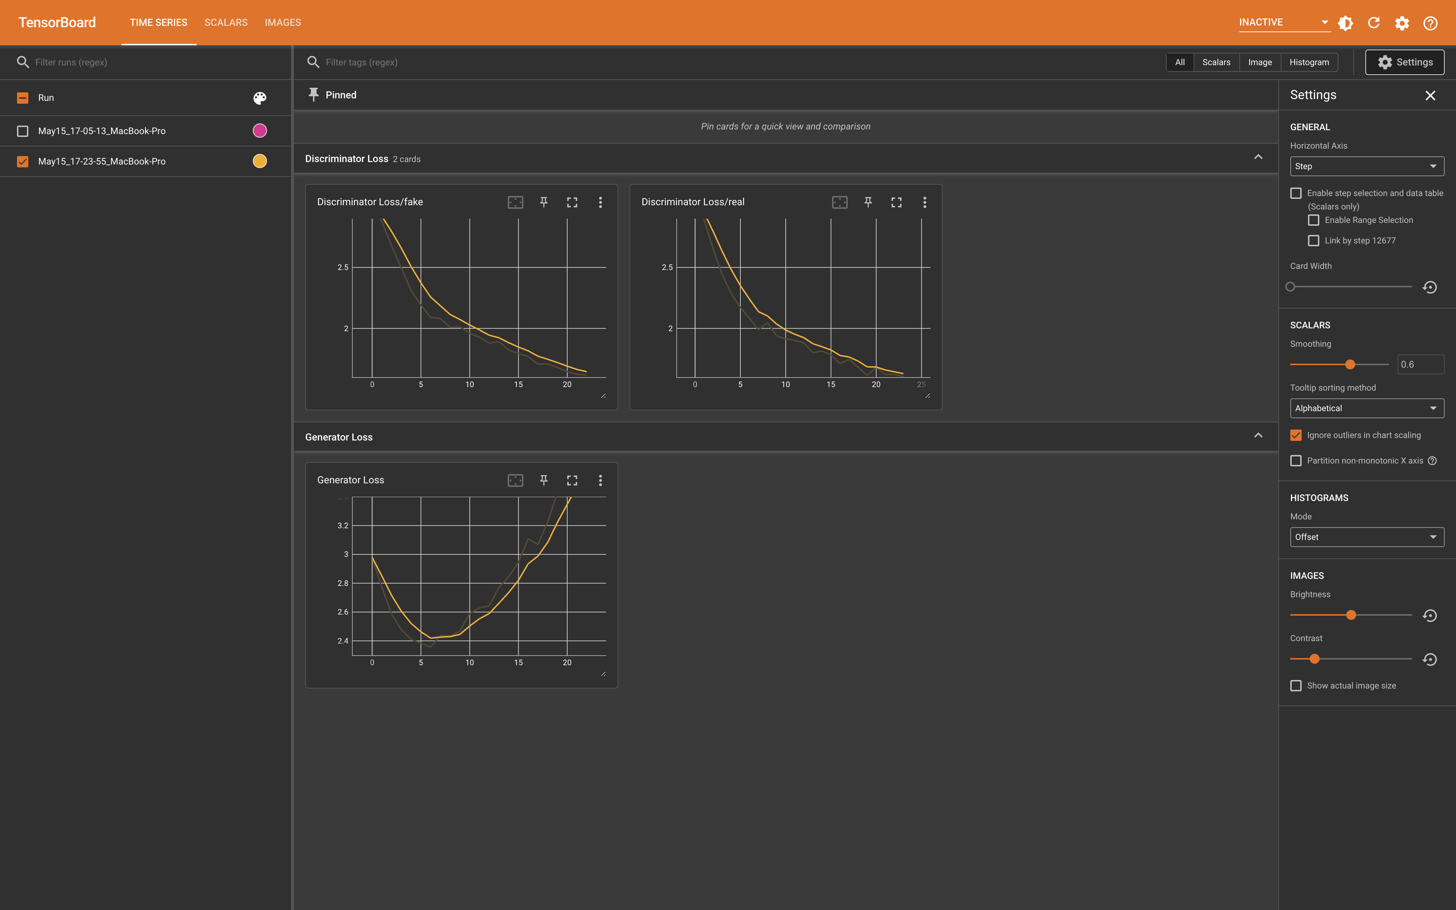Switch to the SCALARS tab
Screen dimensions: 1456x910
[226, 23]
